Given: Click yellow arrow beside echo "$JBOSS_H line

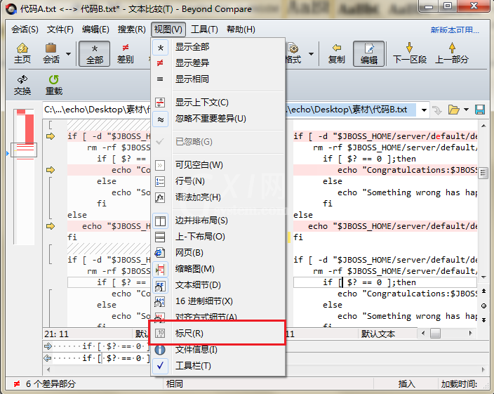Looking at the screenshot, I should coord(51,226).
